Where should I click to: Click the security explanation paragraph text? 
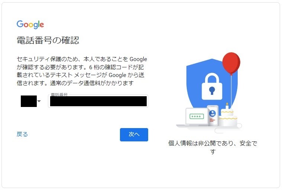[82, 71]
